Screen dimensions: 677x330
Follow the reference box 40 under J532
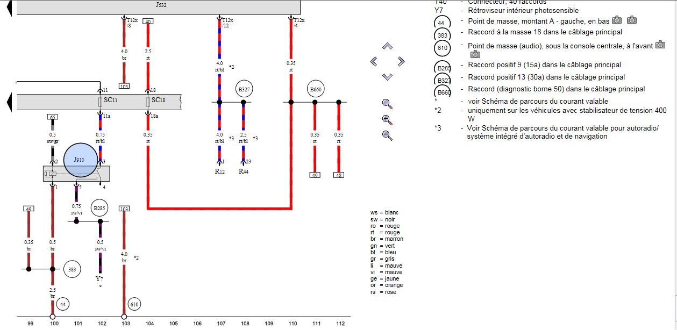pos(148,21)
